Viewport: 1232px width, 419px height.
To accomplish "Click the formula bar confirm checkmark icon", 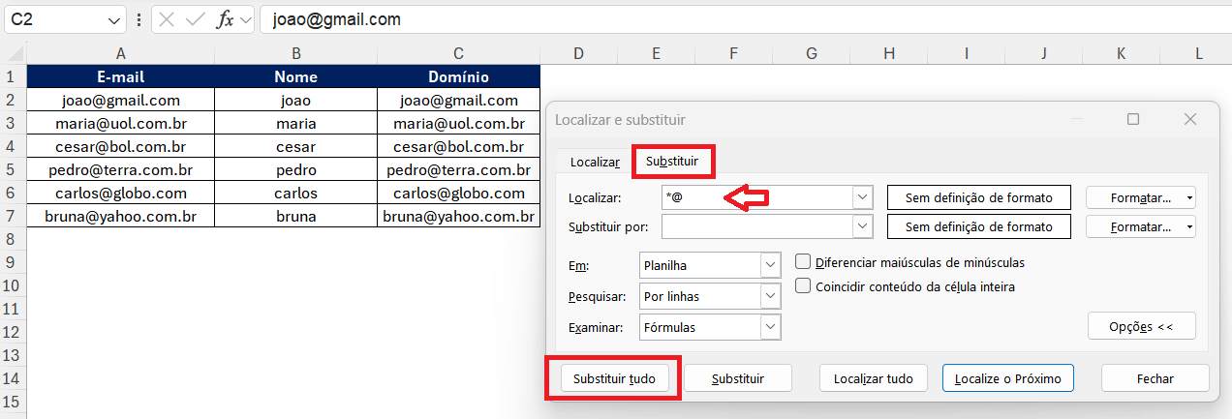I will [x=196, y=19].
